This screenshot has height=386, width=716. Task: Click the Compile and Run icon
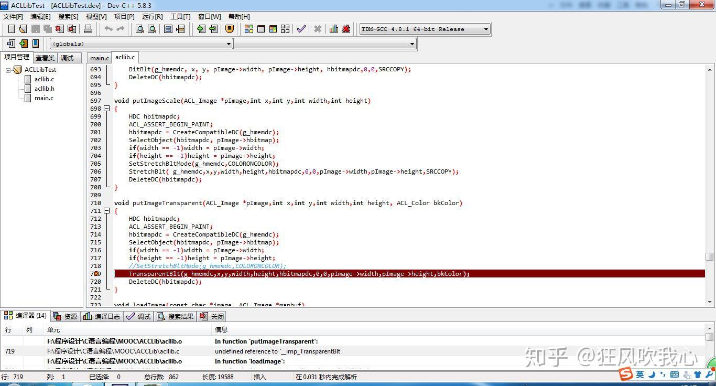pyautogui.click(x=273, y=29)
